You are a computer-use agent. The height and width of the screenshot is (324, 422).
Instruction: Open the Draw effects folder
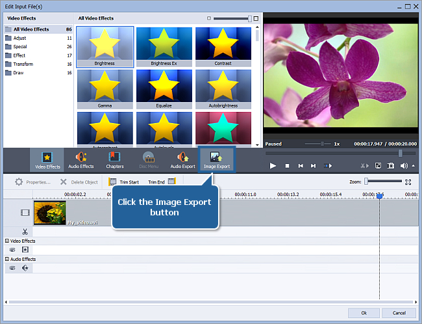tap(38, 73)
